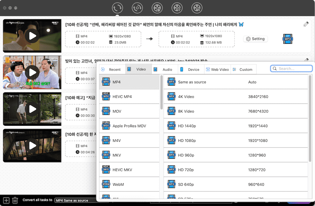Open Setting for the first video
The height and width of the screenshot is (206, 315).
point(255,39)
